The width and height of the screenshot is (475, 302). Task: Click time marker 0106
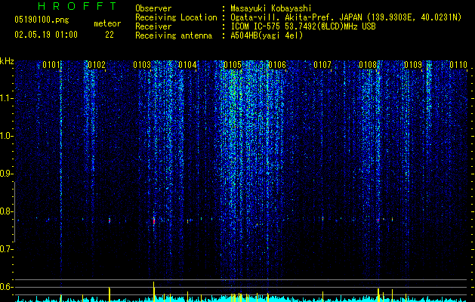277,65
